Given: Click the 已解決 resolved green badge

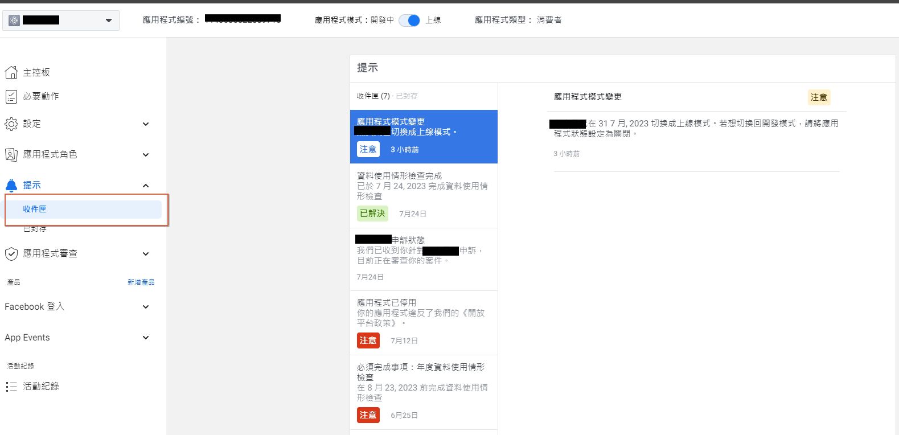Looking at the screenshot, I should click(x=372, y=214).
